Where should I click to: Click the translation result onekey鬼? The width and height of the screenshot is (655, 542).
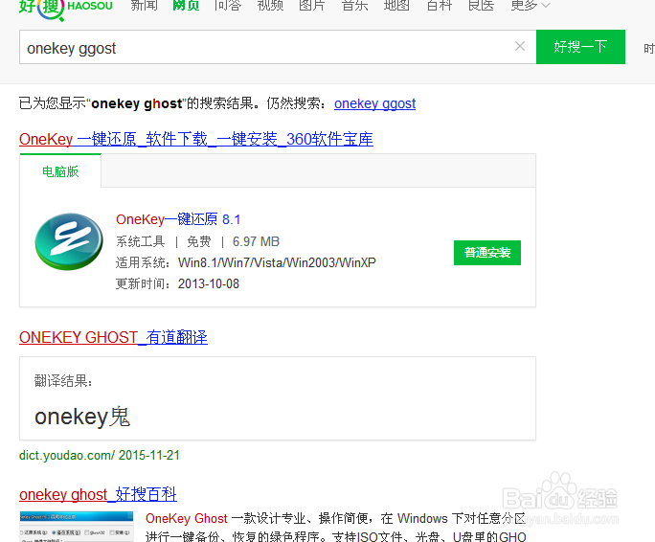click(x=82, y=417)
